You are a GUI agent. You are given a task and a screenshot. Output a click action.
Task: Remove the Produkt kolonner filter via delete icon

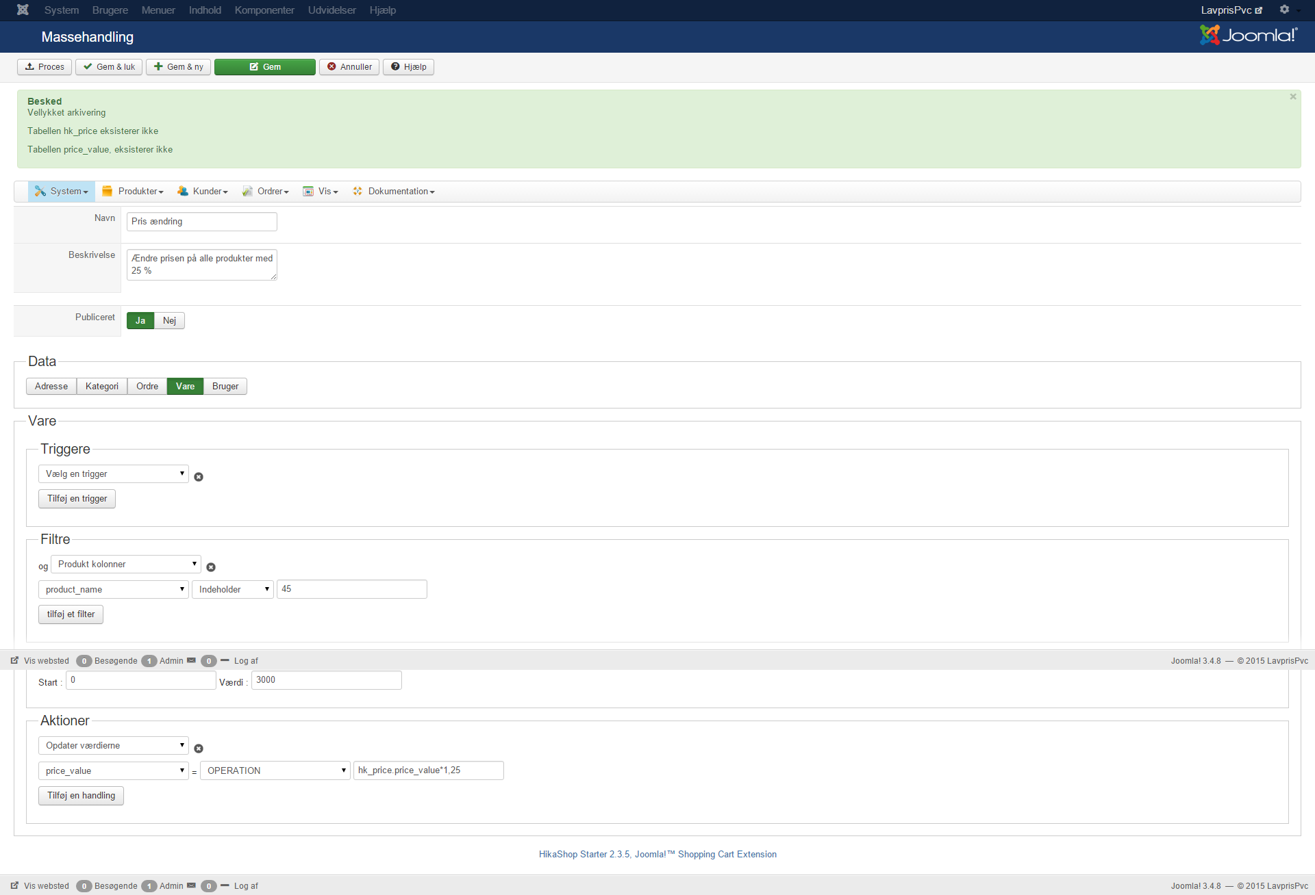[x=211, y=567]
